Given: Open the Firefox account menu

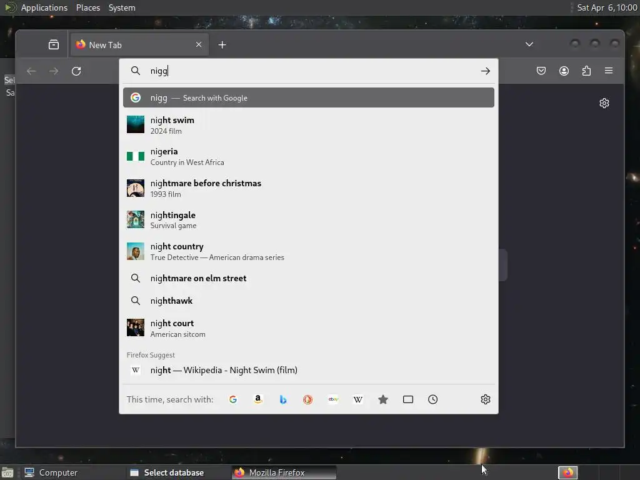Looking at the screenshot, I should coord(564,71).
